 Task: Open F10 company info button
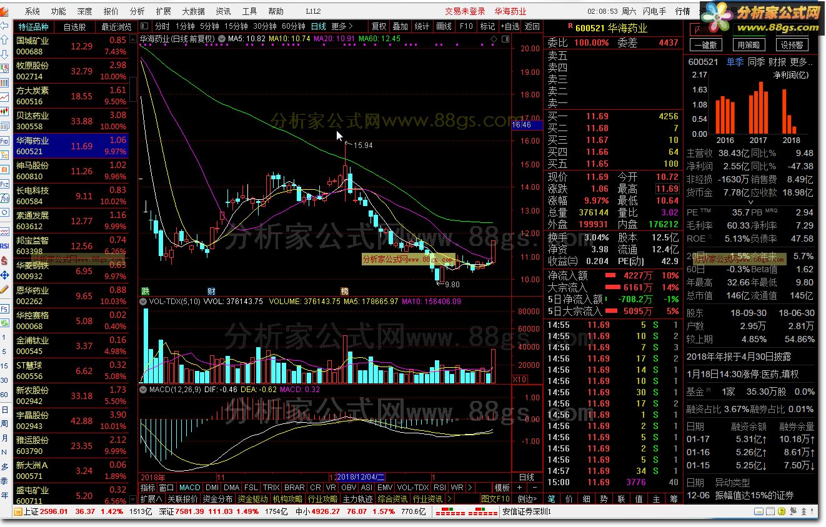click(x=466, y=27)
